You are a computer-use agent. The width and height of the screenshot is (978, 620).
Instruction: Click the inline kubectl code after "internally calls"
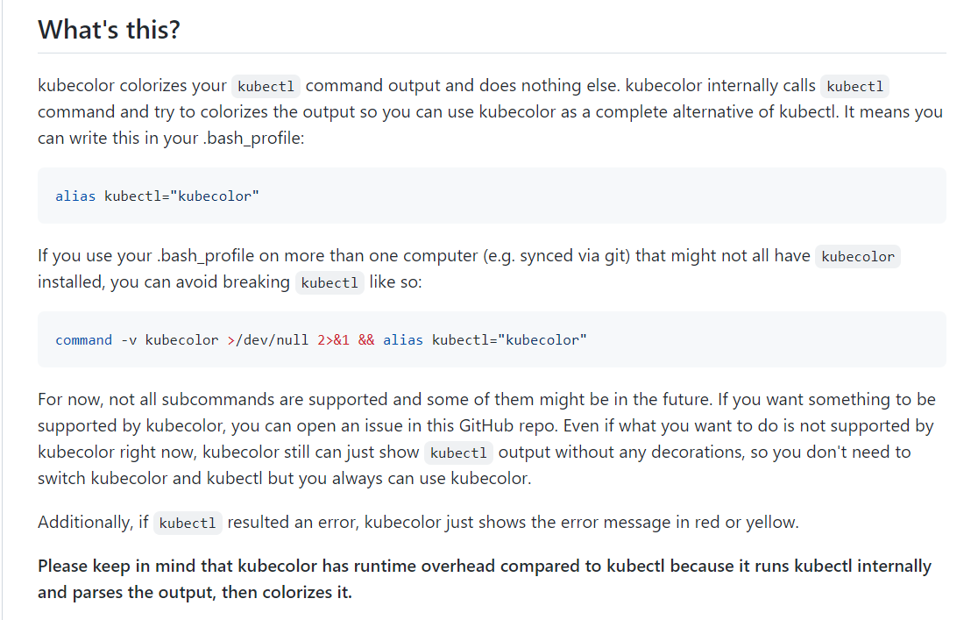854,86
